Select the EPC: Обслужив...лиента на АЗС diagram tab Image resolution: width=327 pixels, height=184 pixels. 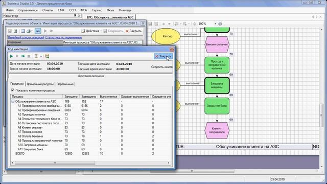click(x=110, y=17)
